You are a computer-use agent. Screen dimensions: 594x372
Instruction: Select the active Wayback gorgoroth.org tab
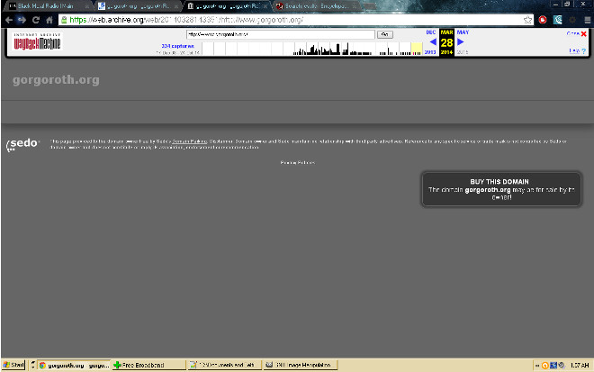click(228, 6)
